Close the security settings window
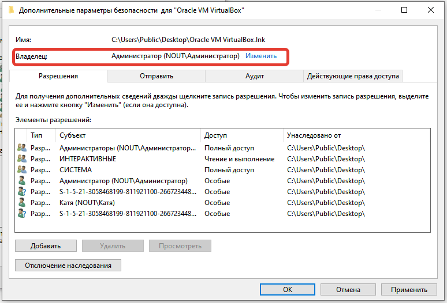 [431, 10]
